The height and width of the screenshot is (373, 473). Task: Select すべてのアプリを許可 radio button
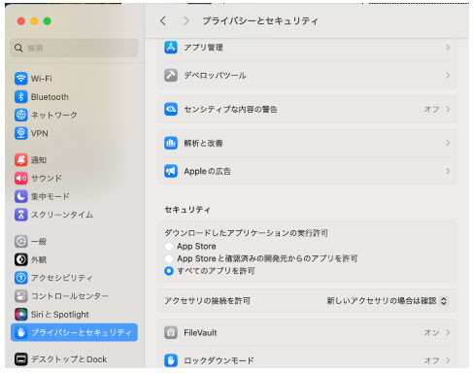pyautogui.click(x=169, y=271)
